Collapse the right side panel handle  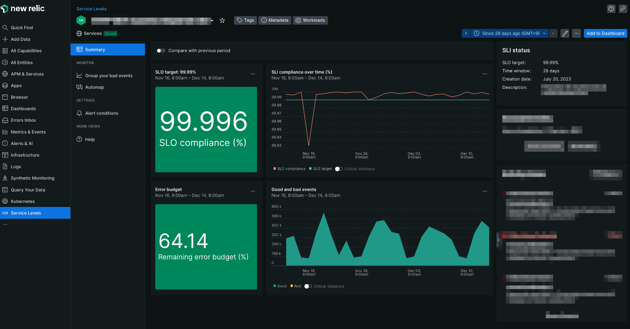pos(498,240)
